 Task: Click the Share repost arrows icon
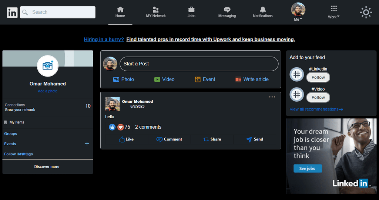[x=206, y=139]
